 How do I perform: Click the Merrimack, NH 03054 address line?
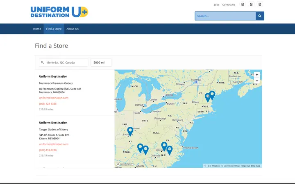tap(52, 92)
